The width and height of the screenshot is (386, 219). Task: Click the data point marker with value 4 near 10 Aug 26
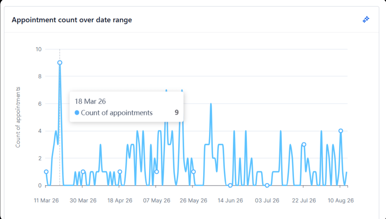click(341, 131)
